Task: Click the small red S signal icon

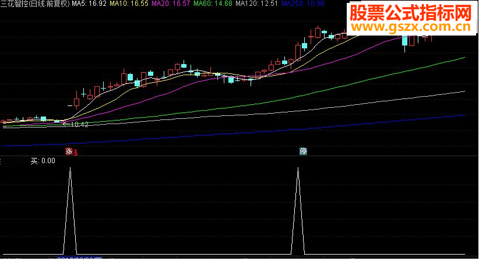Action: click(x=76, y=152)
